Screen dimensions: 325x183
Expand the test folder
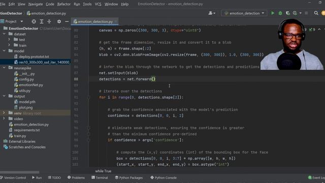pos(9,40)
